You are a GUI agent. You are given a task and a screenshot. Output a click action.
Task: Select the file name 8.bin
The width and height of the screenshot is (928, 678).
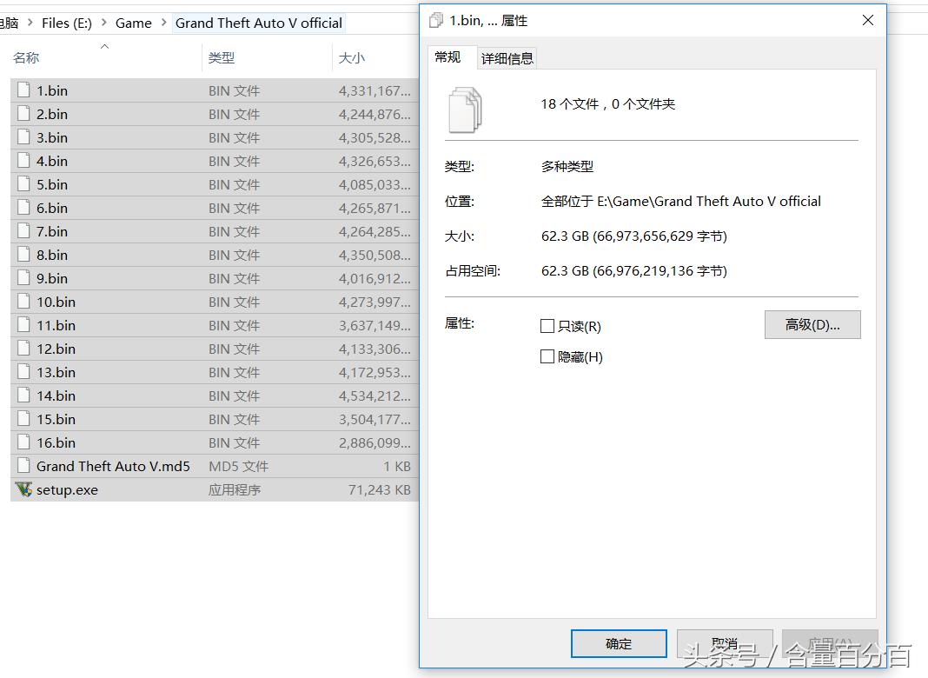pos(52,256)
